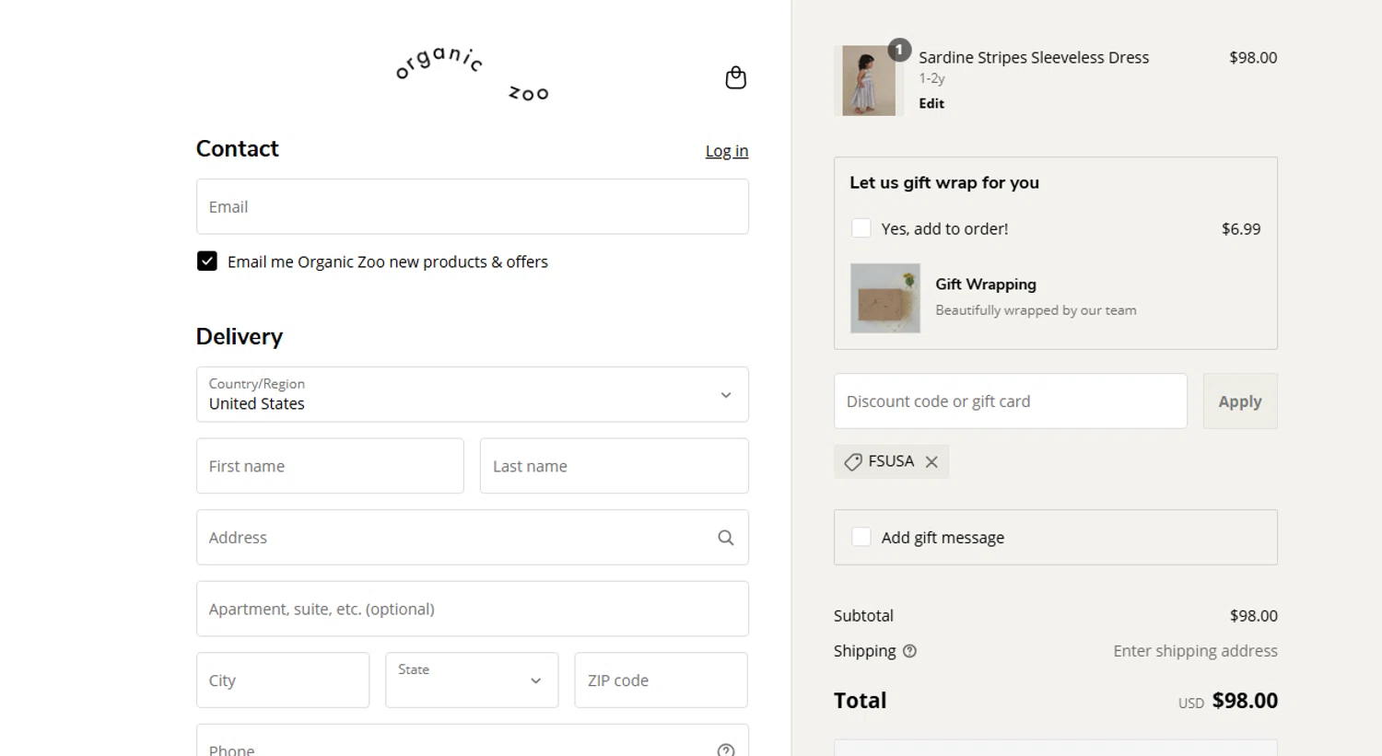Click the Apartment, suite, etc. field
Image resolution: width=1382 pixels, height=756 pixels.
click(x=473, y=609)
